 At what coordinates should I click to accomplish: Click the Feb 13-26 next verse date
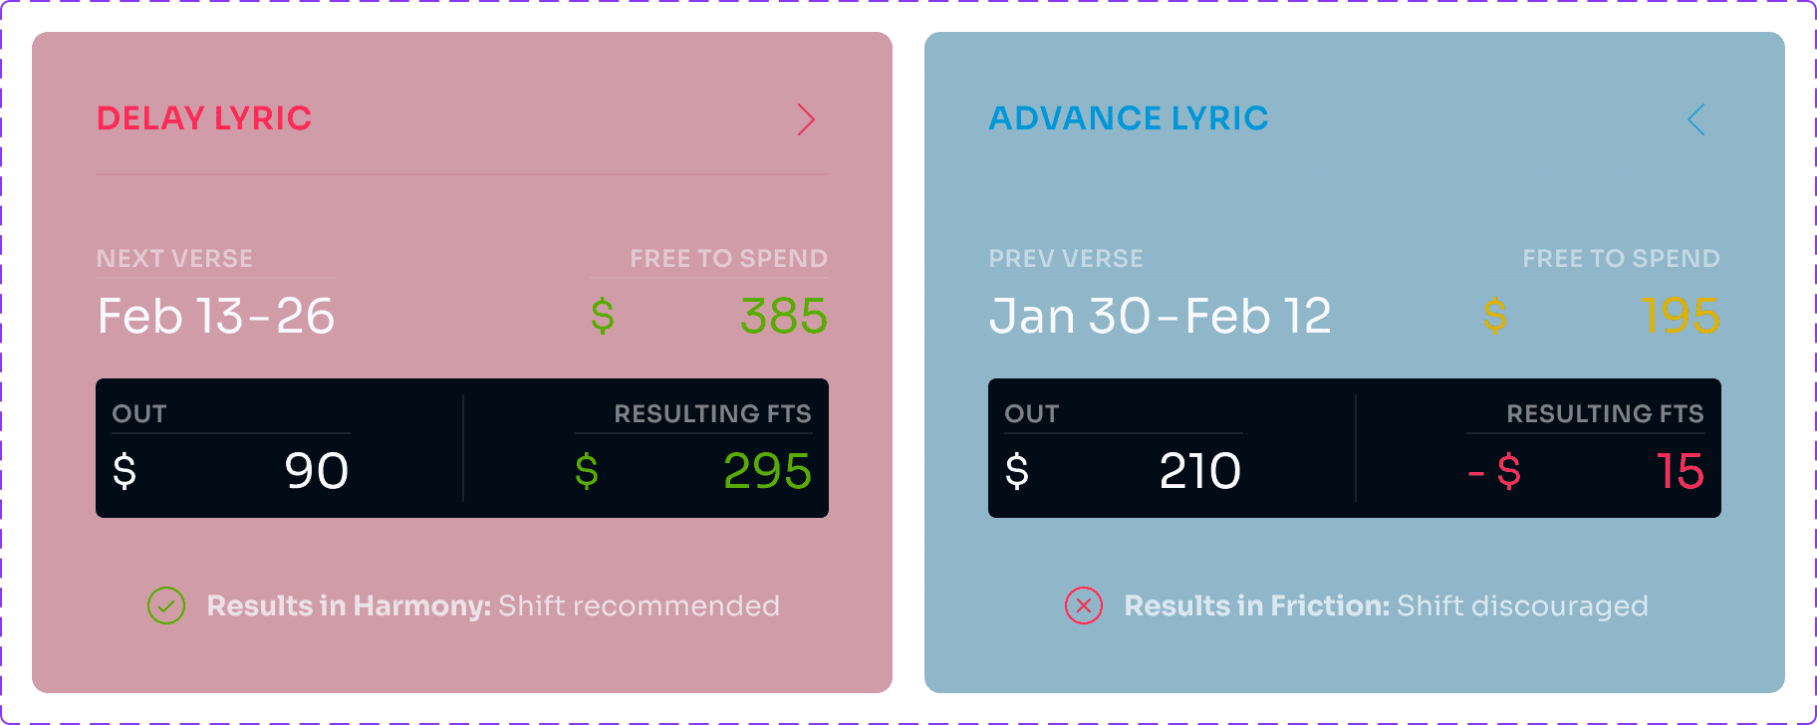pos(216,317)
